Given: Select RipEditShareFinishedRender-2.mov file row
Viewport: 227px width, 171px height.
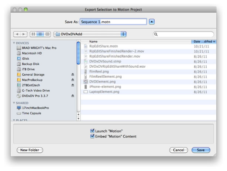Looking at the screenshot, I should click(x=148, y=51).
